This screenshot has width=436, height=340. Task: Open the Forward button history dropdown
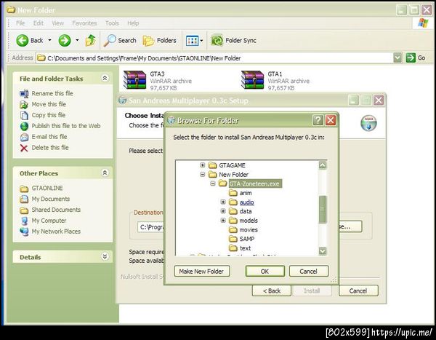coord(77,41)
